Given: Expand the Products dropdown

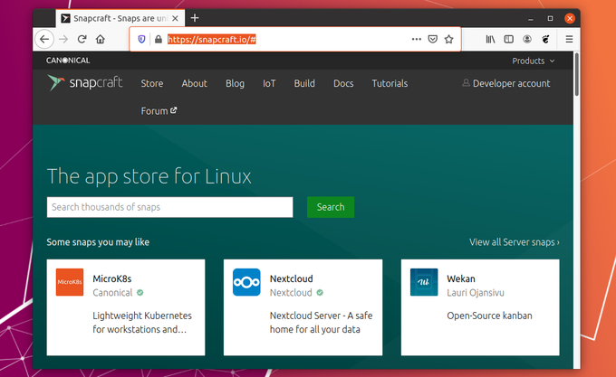Looking at the screenshot, I should click(533, 61).
